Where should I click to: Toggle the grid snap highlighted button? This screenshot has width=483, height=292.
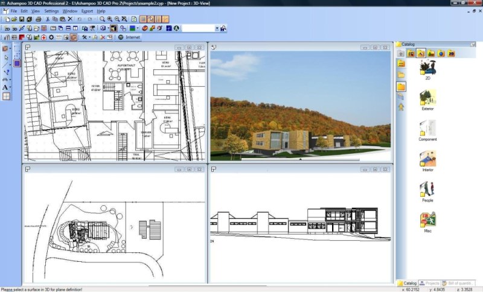click(x=143, y=19)
